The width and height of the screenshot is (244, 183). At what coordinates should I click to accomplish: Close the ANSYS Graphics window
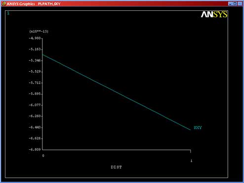pyautogui.click(x=240, y=3)
